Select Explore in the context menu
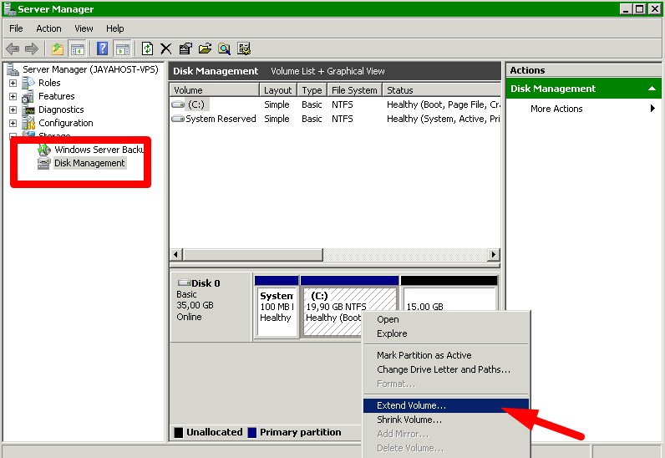 click(446, 333)
